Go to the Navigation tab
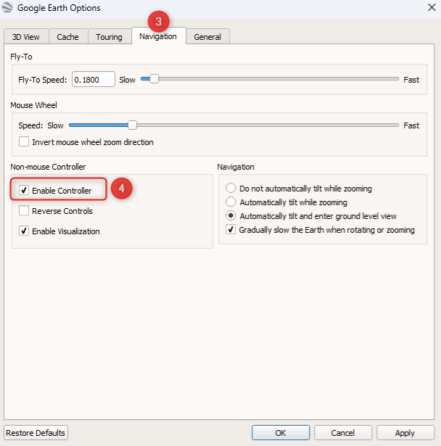The image size is (441, 446). click(x=158, y=36)
